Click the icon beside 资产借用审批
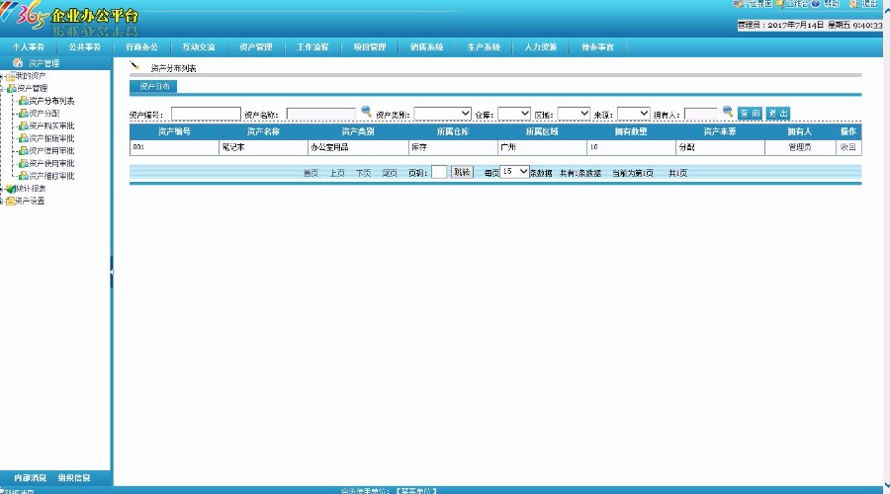This screenshot has width=890, height=494. (24, 151)
